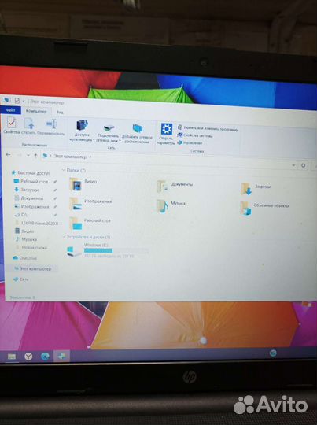
Task: Select D:\ in navigation pane
Action: point(20,215)
